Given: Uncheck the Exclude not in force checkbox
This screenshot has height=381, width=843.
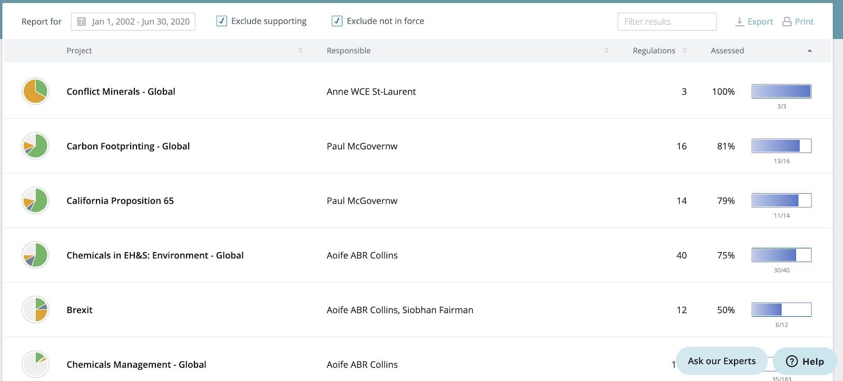Looking at the screenshot, I should coord(337,21).
